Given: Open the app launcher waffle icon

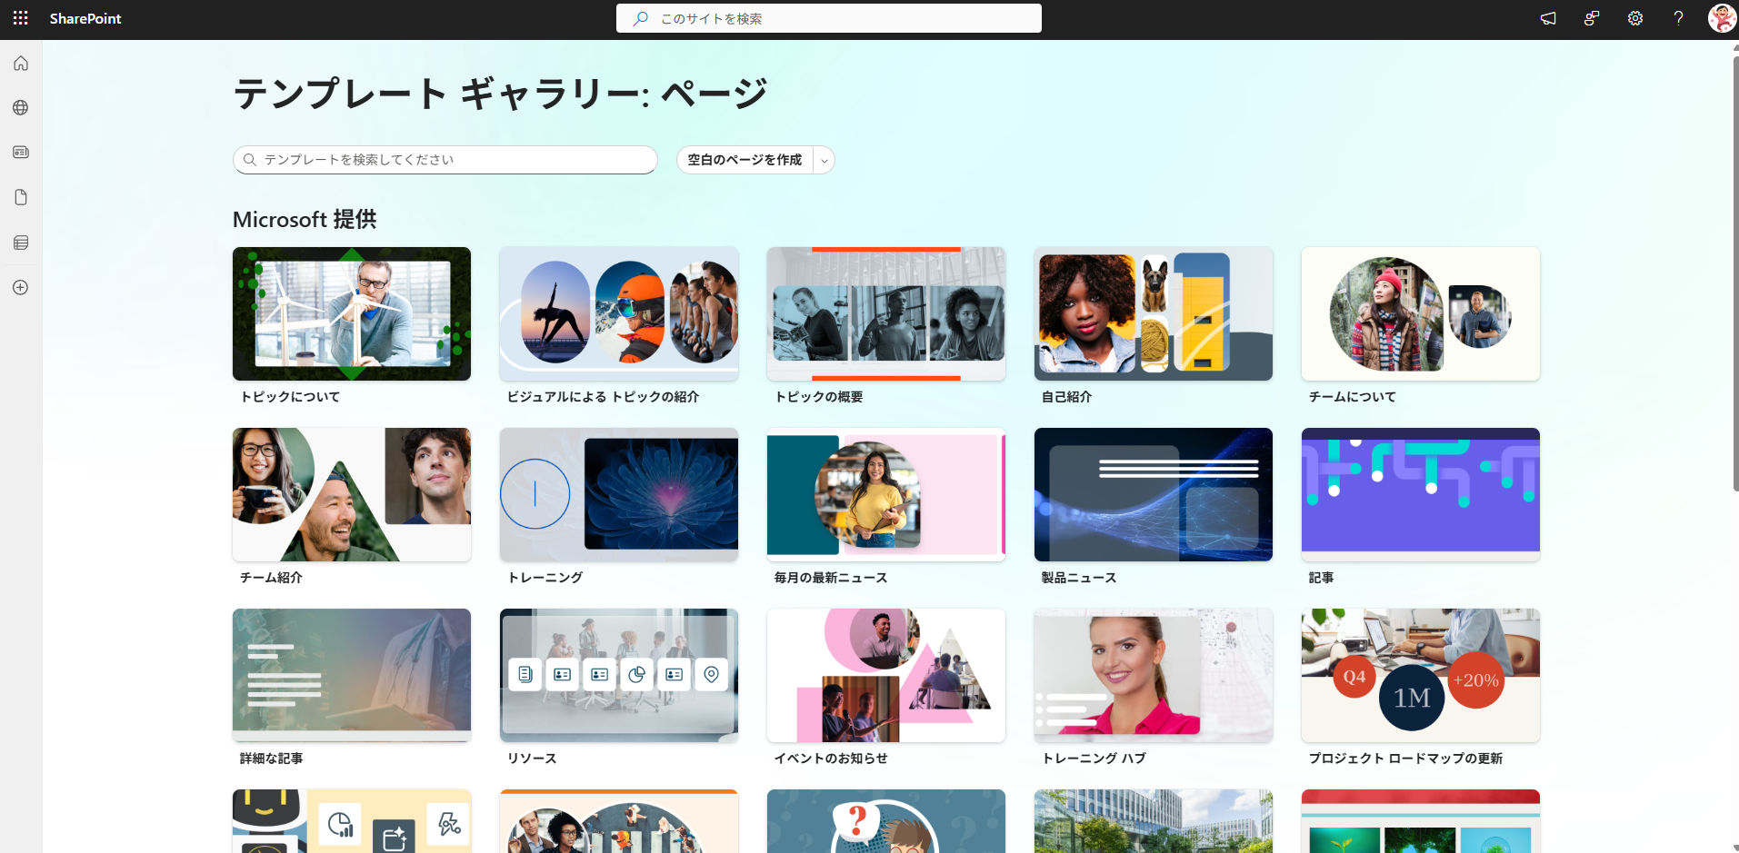Looking at the screenshot, I should (x=20, y=18).
